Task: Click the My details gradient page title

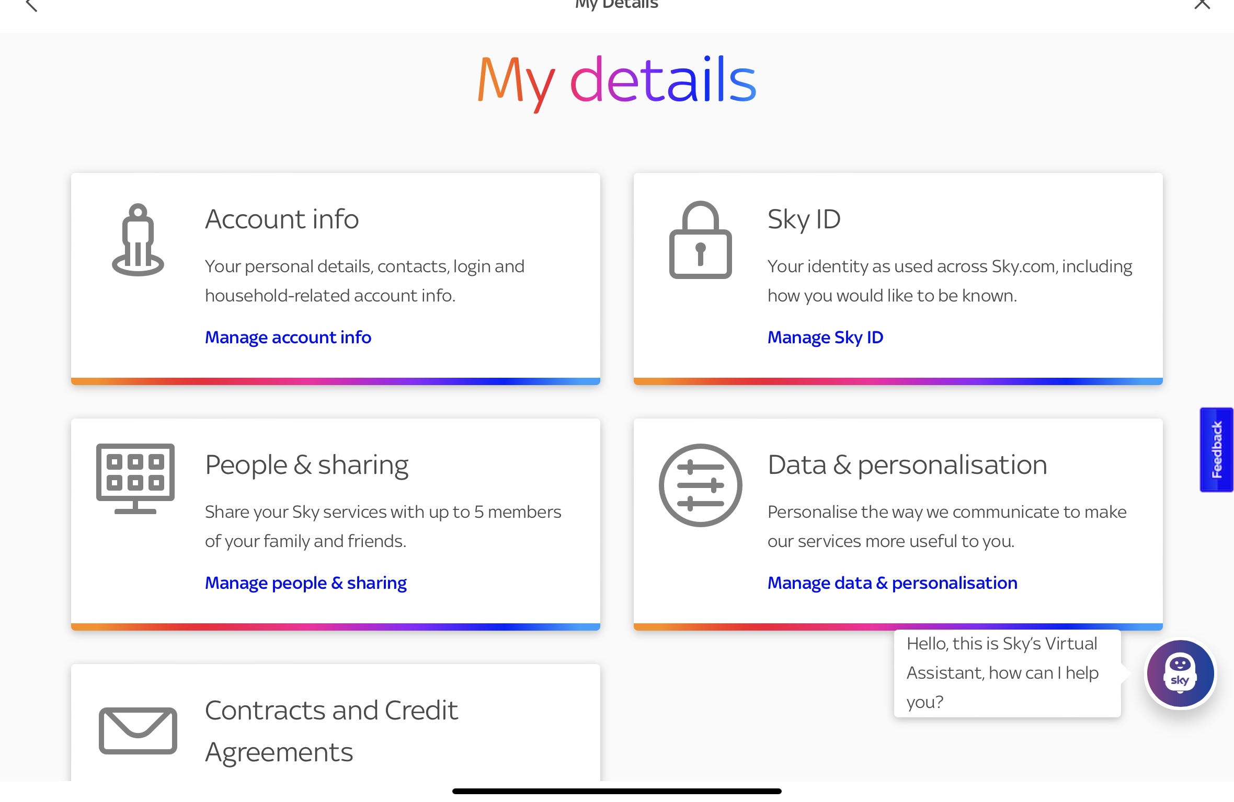Action: 616,80
